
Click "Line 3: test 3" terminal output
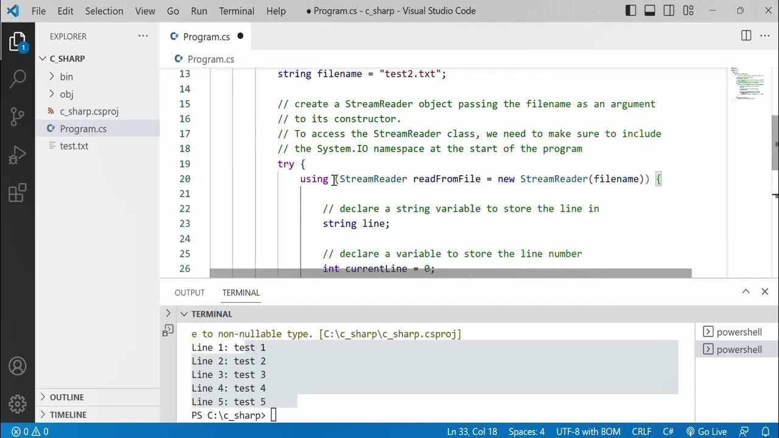229,375
